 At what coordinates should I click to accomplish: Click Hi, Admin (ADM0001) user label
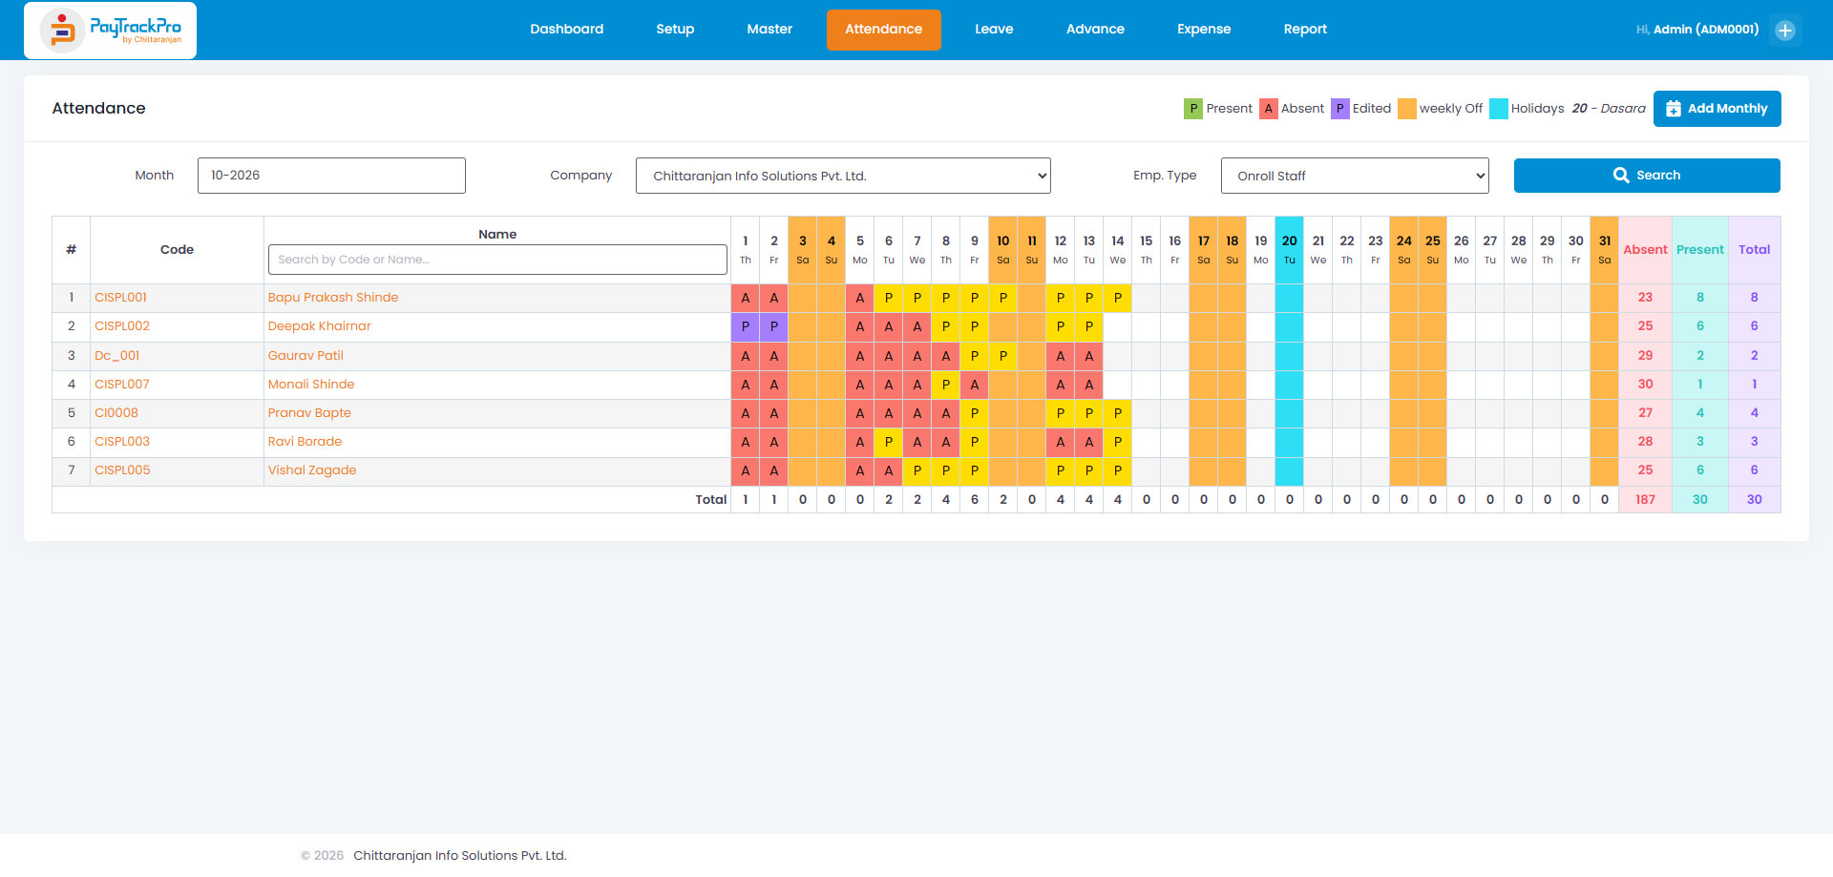click(x=1697, y=30)
